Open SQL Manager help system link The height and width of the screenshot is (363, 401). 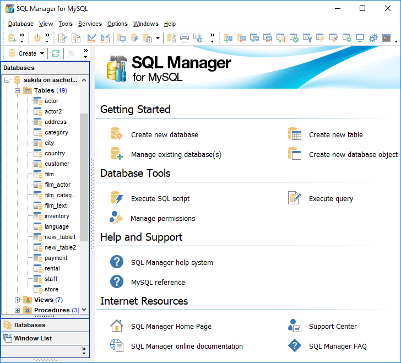click(172, 263)
